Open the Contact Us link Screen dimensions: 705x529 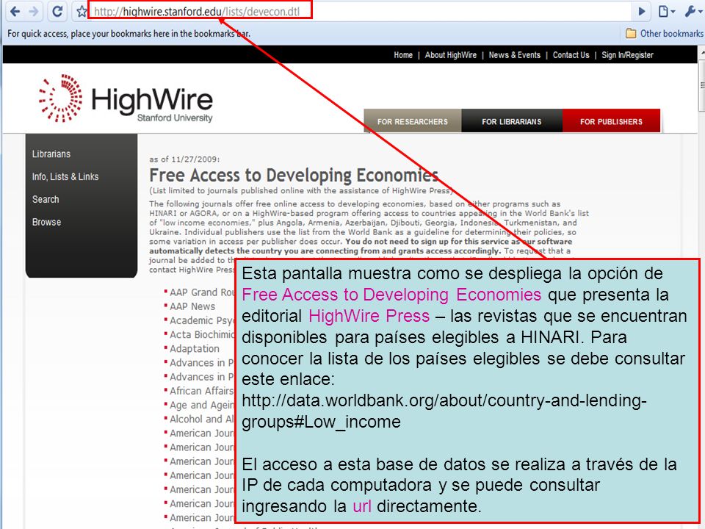571,55
